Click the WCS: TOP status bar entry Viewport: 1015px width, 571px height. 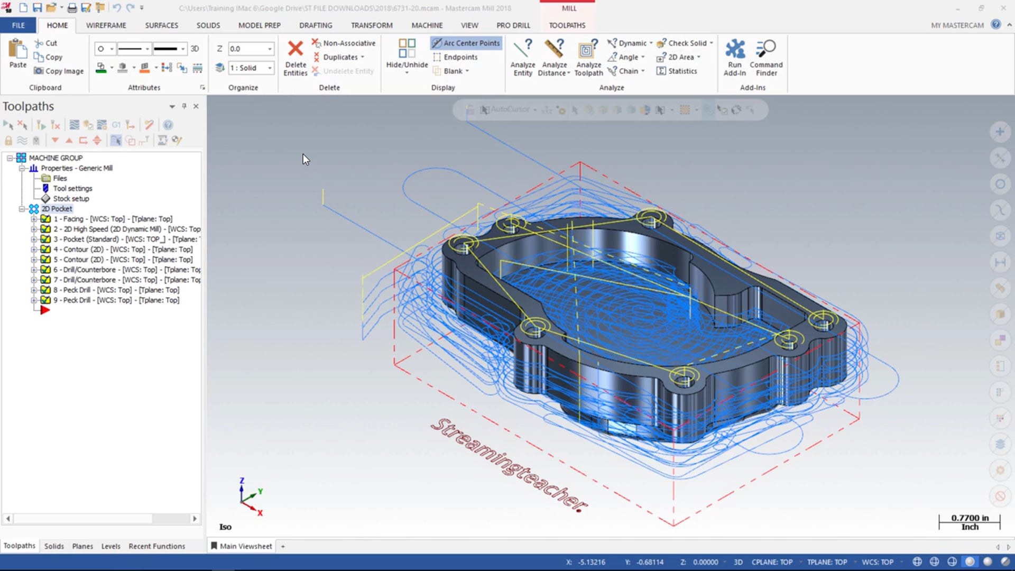point(878,562)
